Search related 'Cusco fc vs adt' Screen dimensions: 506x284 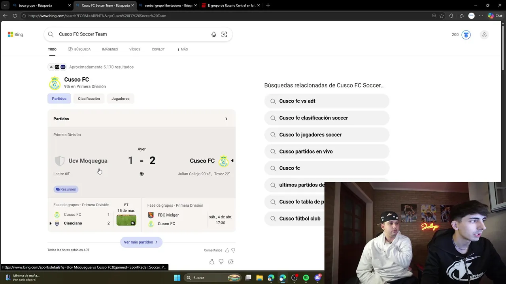tap(327, 101)
